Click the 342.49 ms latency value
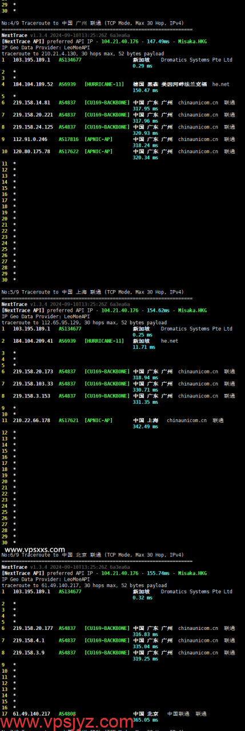 click(x=146, y=426)
